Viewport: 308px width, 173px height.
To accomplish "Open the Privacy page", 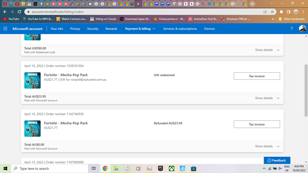I will (x=75, y=29).
